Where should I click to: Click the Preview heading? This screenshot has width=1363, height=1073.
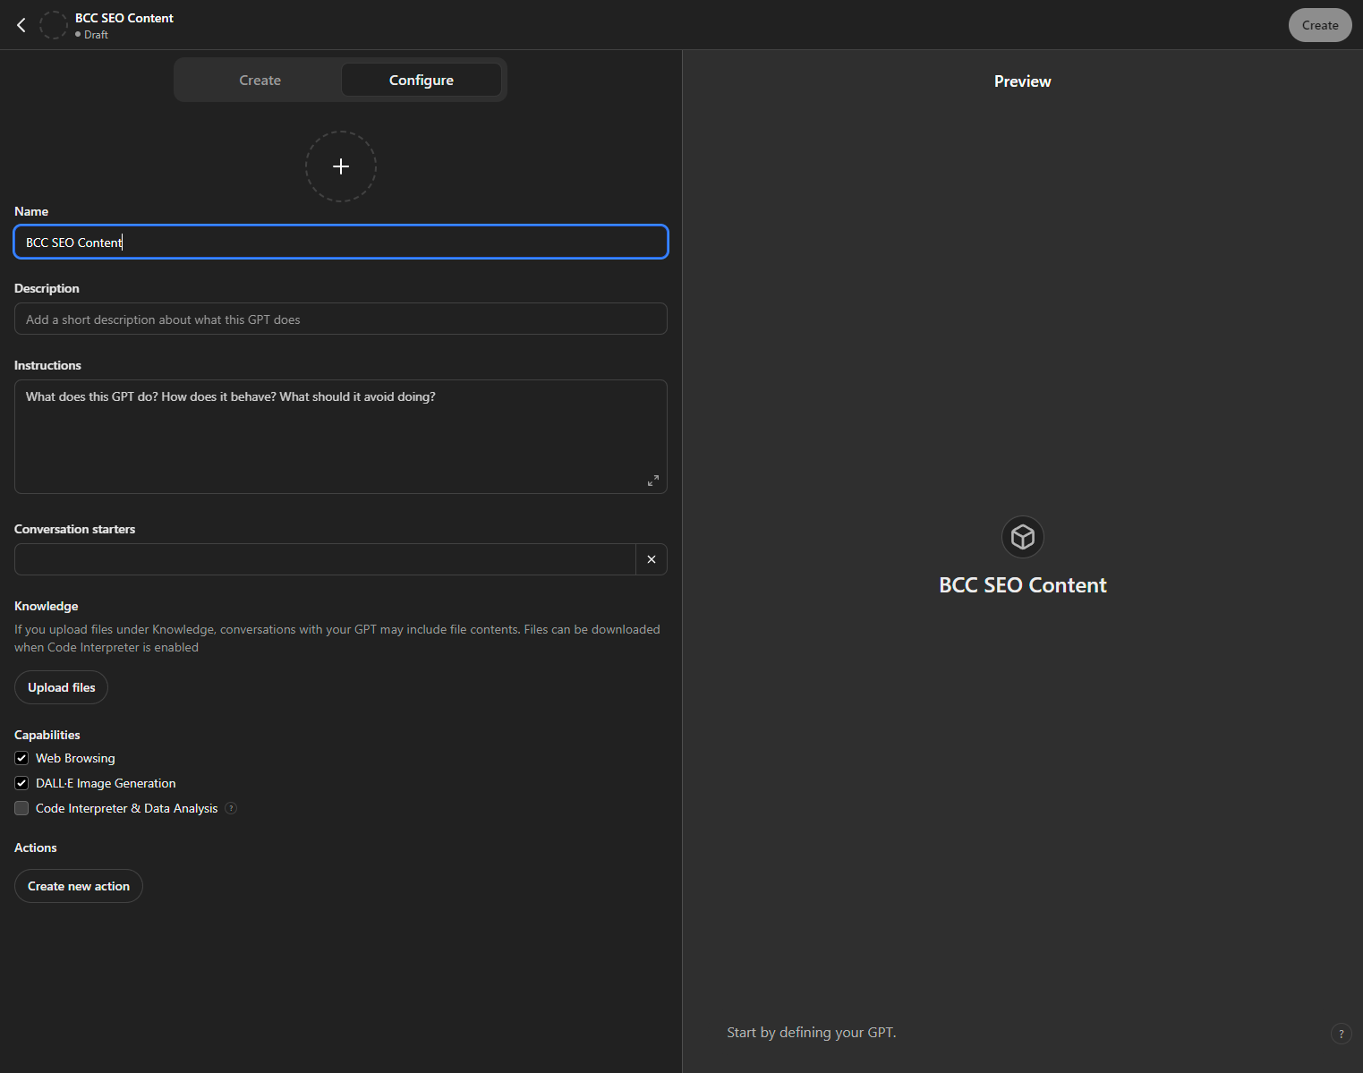[1023, 81]
